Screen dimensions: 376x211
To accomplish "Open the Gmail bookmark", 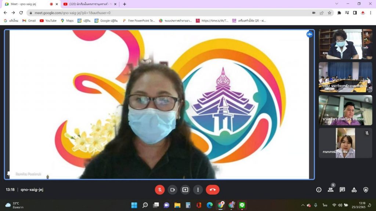I will (29, 21).
